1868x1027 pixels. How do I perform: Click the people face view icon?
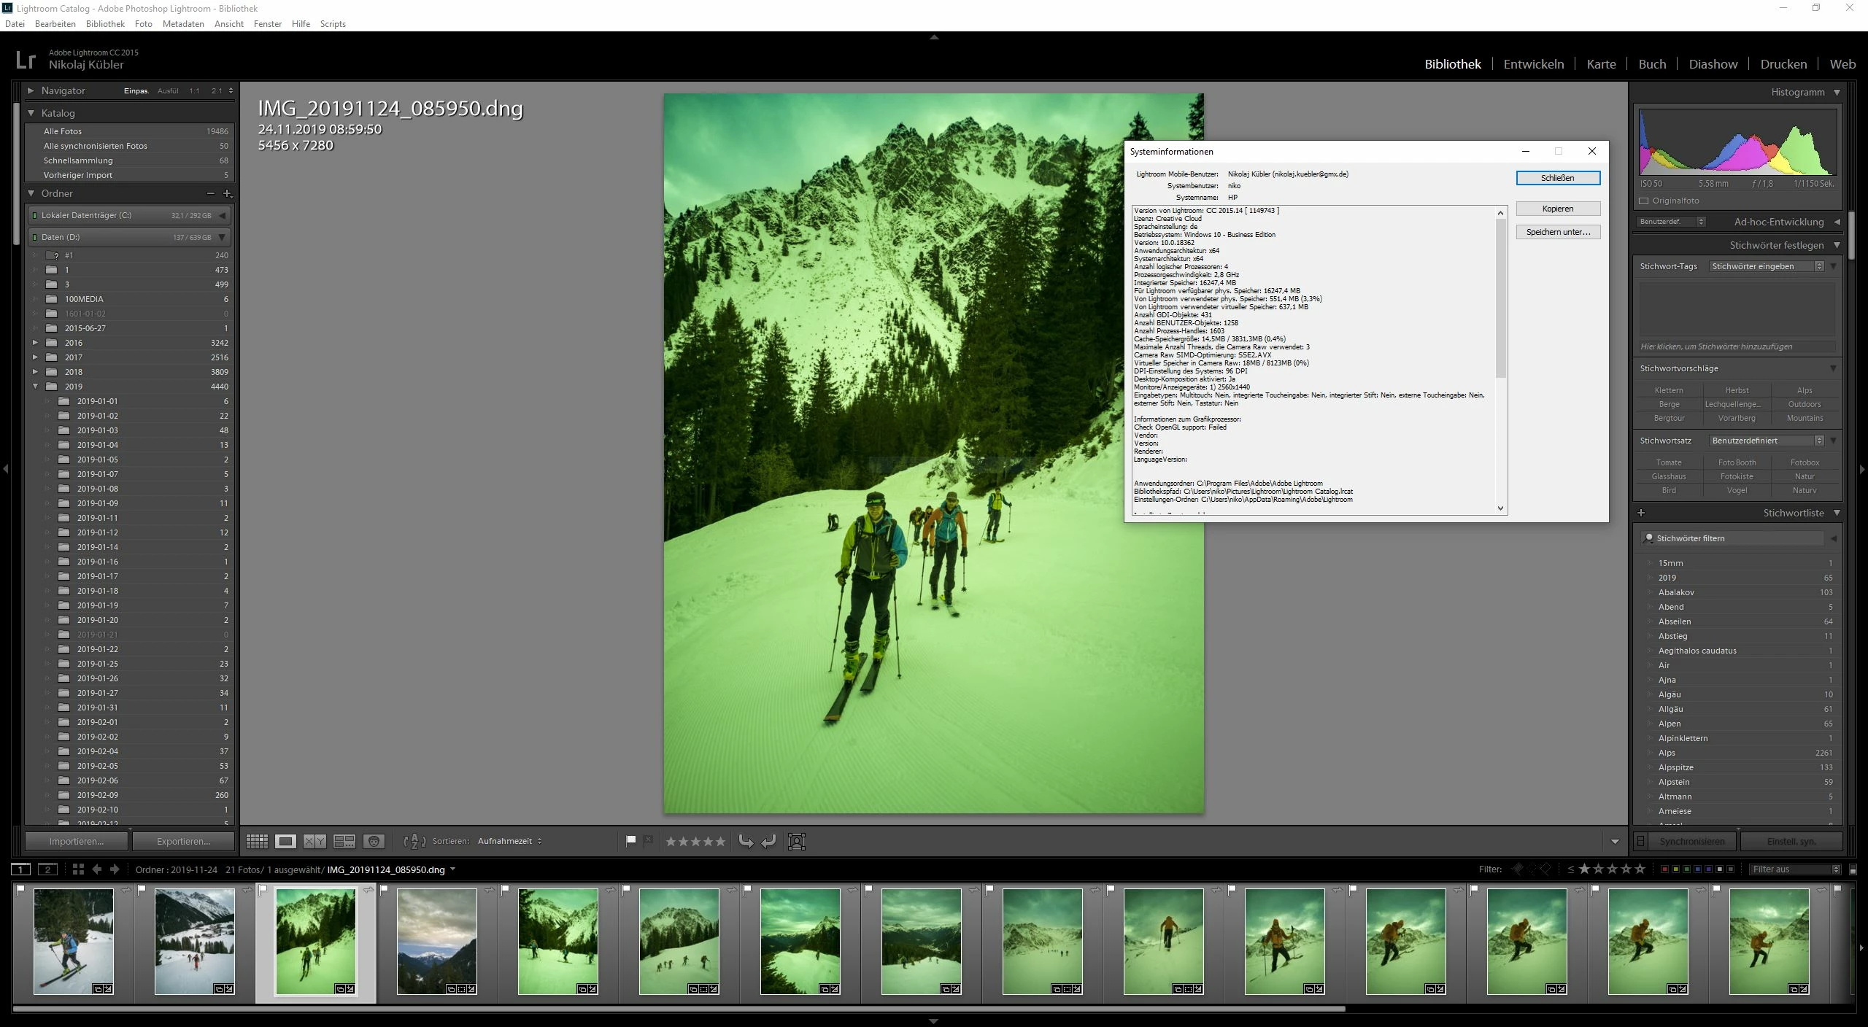pyautogui.click(x=374, y=842)
